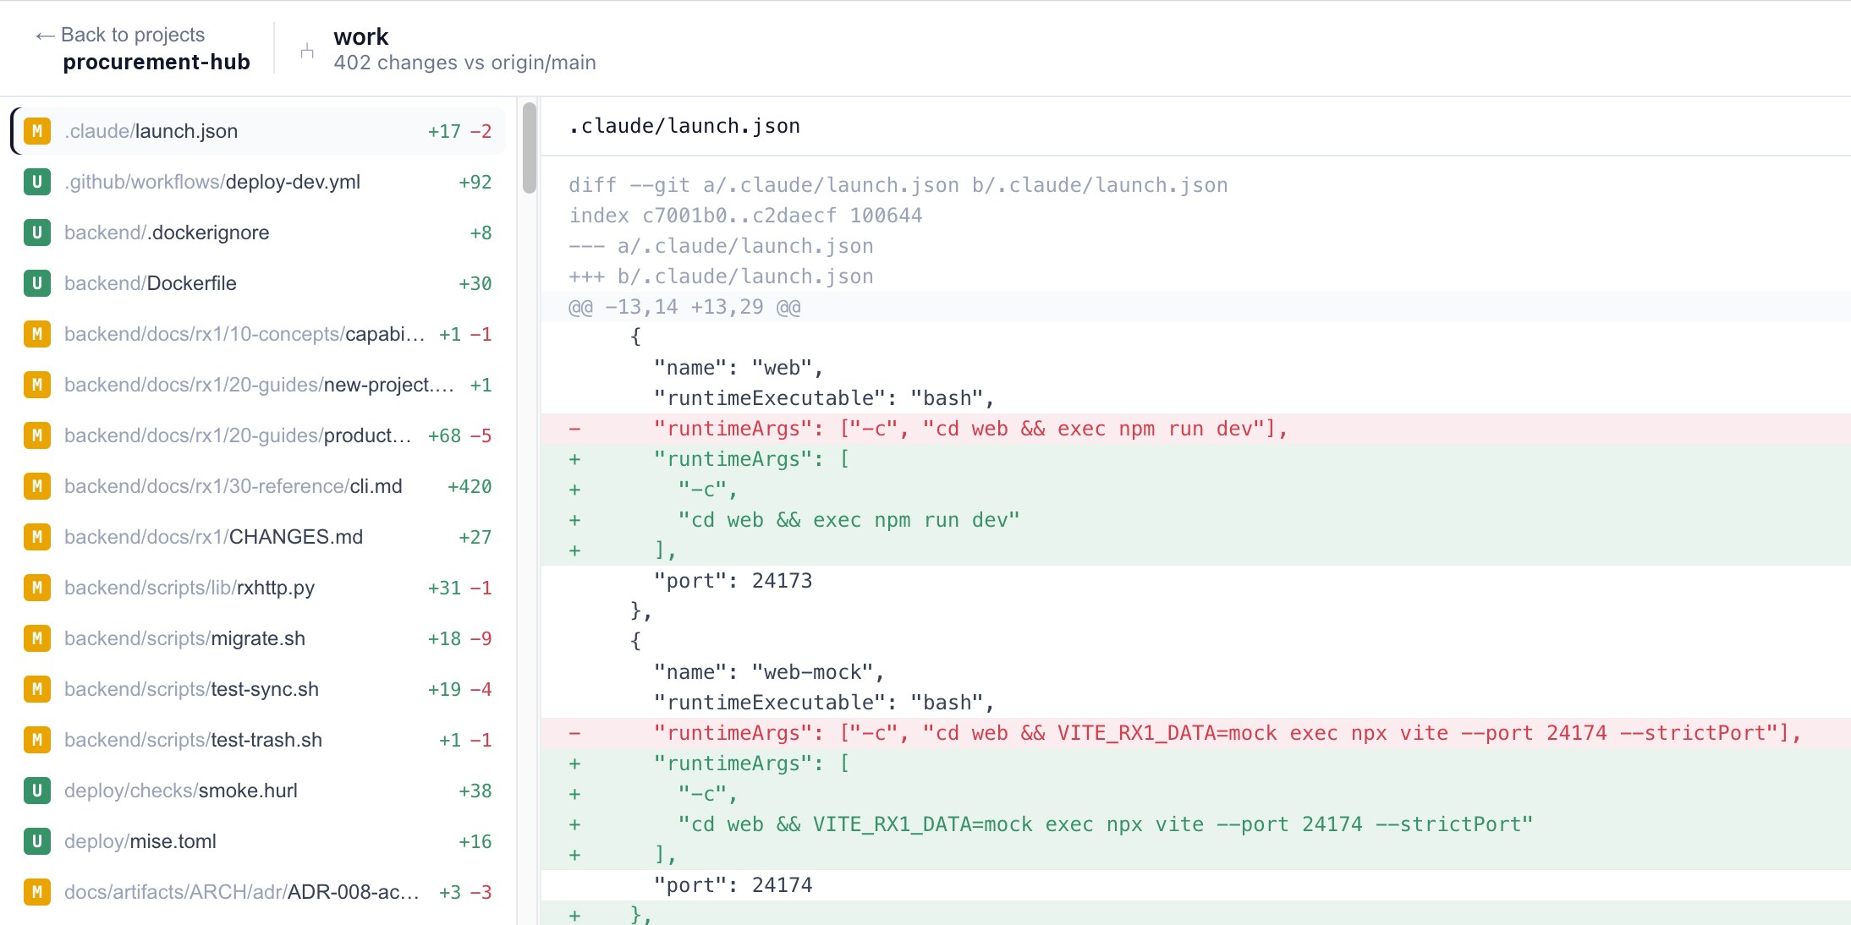
Task: Click the M status badge for launch.json
Action: [37, 131]
